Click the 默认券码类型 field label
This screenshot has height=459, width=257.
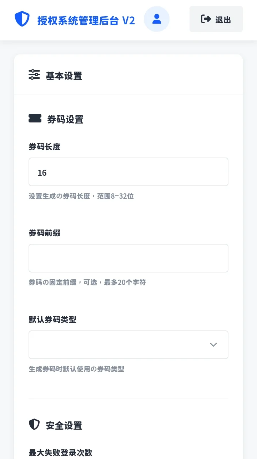[52, 319]
